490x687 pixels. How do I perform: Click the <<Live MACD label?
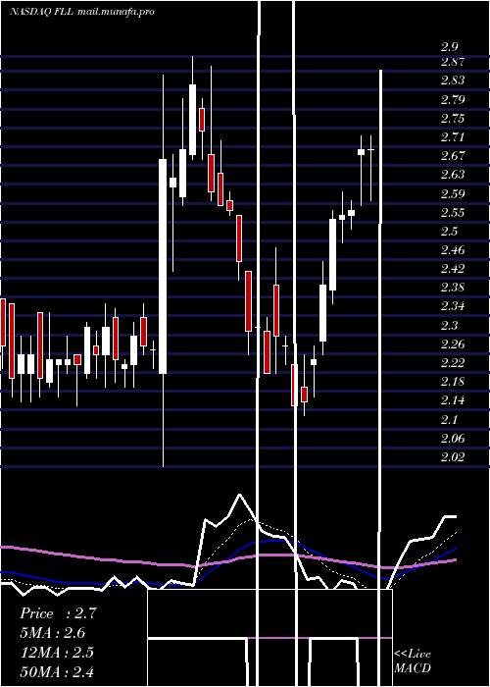413,661
